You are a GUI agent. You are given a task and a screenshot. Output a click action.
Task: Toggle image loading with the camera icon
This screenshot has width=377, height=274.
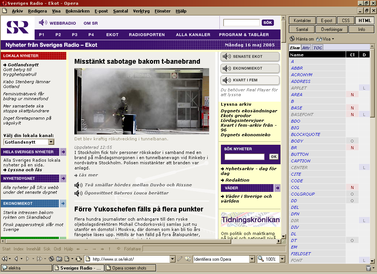coord(60,259)
